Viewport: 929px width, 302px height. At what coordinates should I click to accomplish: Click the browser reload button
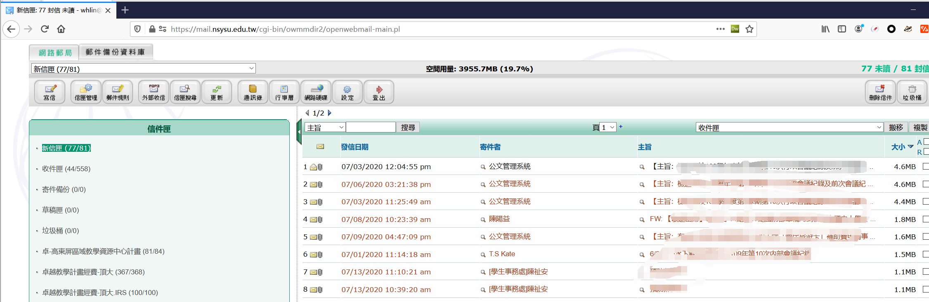(x=45, y=29)
